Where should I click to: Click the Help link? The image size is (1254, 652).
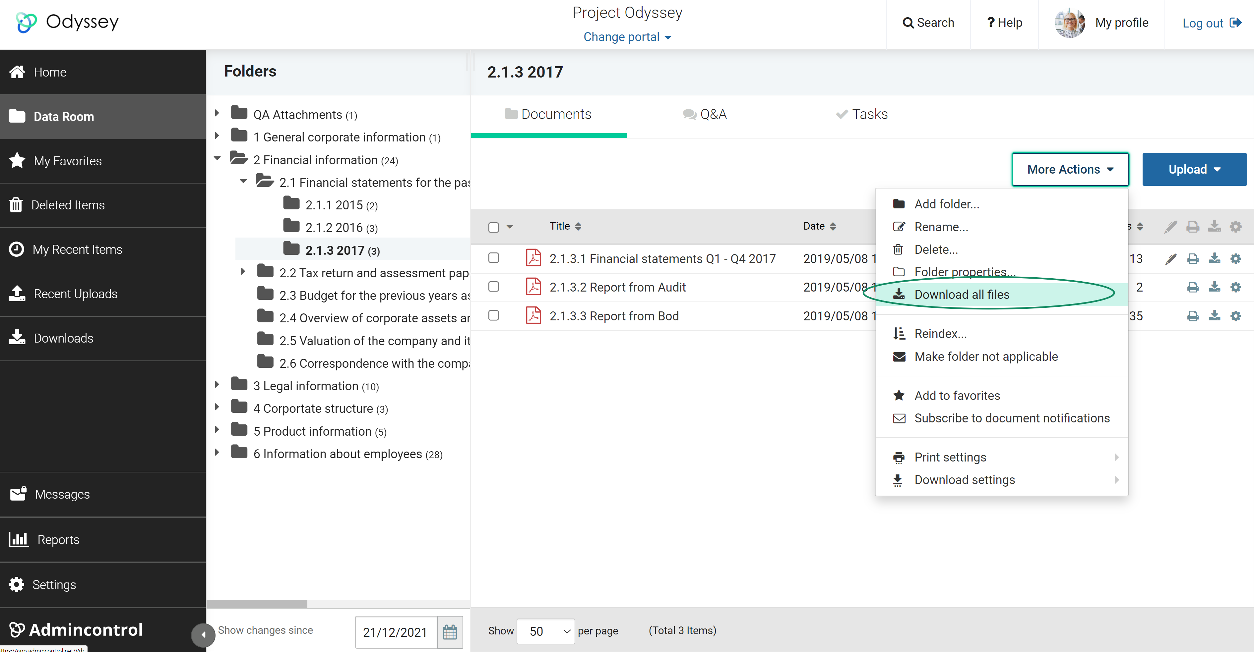click(1004, 23)
